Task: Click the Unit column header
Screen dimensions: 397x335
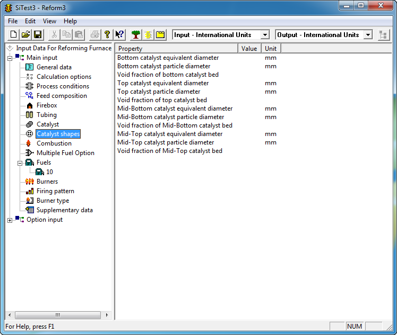Action: pos(271,49)
